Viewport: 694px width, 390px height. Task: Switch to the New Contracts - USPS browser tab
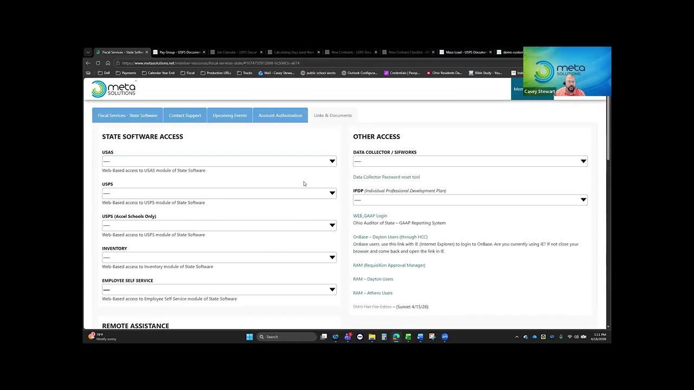(351, 52)
